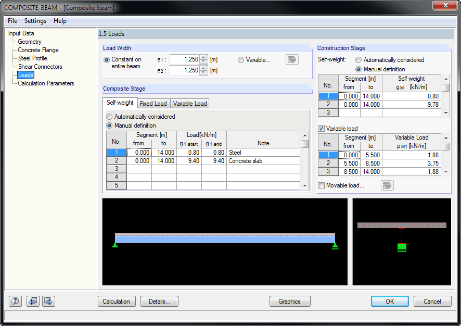Go to previous input table icon

[x=33, y=301]
